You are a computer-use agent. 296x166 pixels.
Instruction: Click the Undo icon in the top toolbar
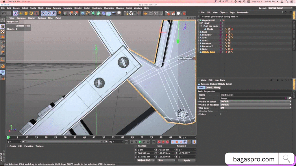pos(4,13)
